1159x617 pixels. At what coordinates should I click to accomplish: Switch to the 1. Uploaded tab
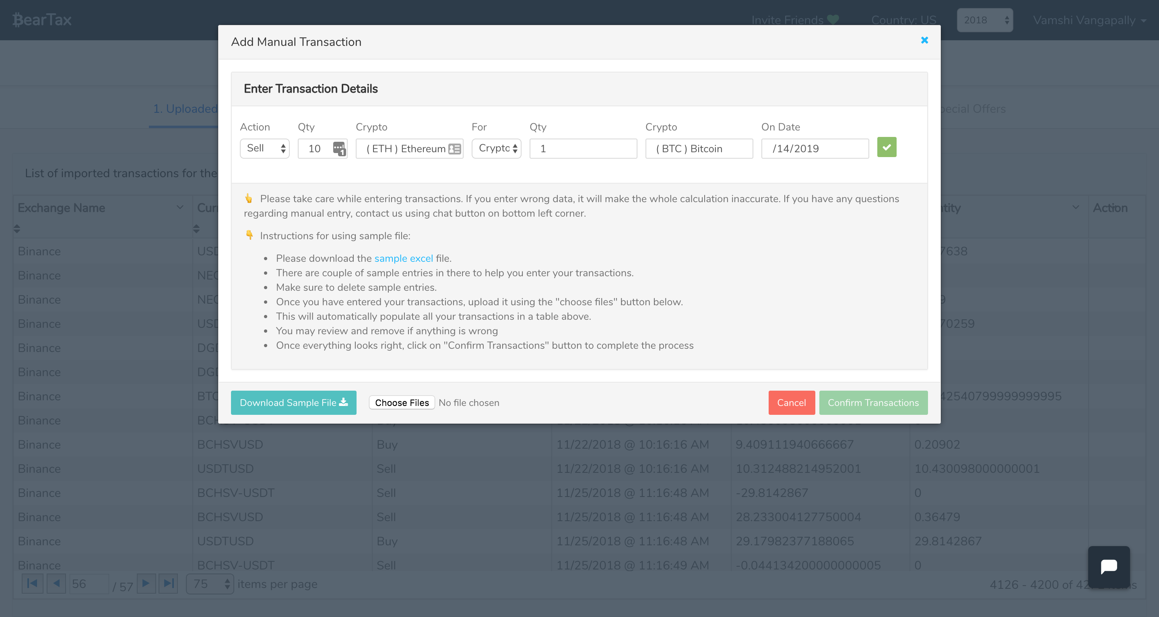point(185,109)
